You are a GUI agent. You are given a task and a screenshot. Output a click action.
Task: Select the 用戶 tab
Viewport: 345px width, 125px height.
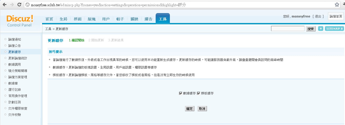(106, 19)
